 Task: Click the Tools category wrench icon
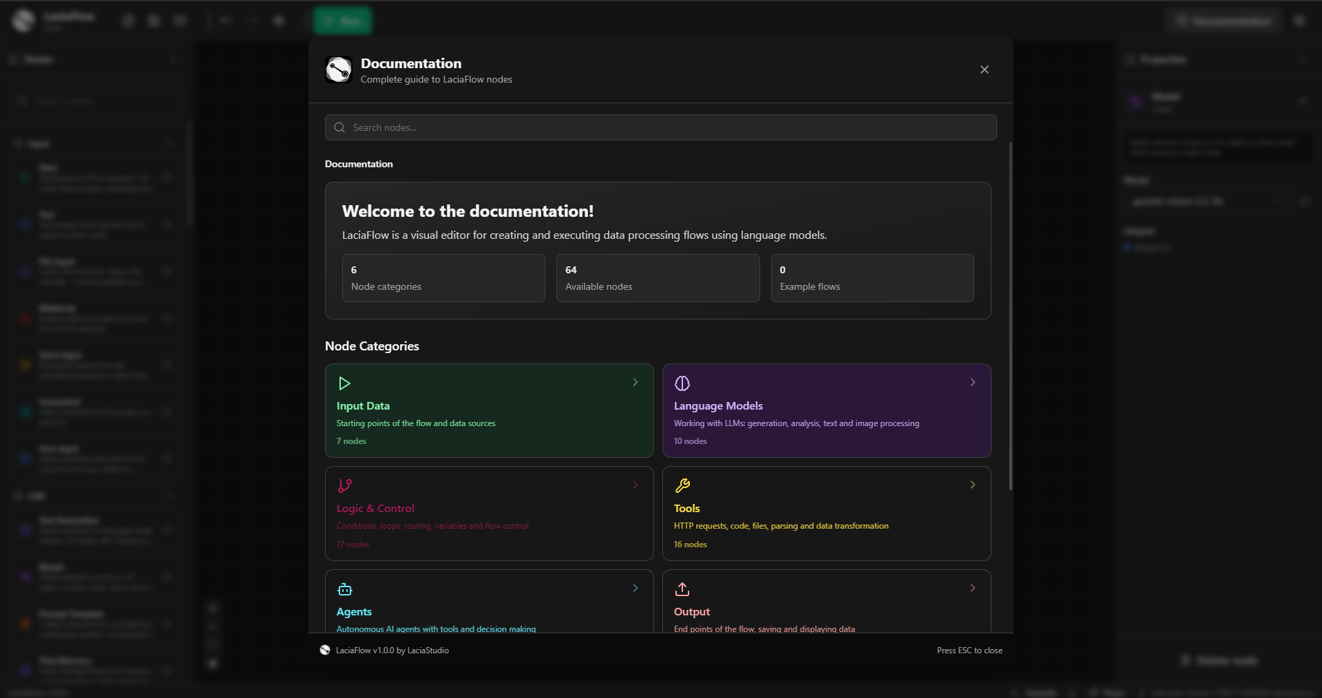683,486
